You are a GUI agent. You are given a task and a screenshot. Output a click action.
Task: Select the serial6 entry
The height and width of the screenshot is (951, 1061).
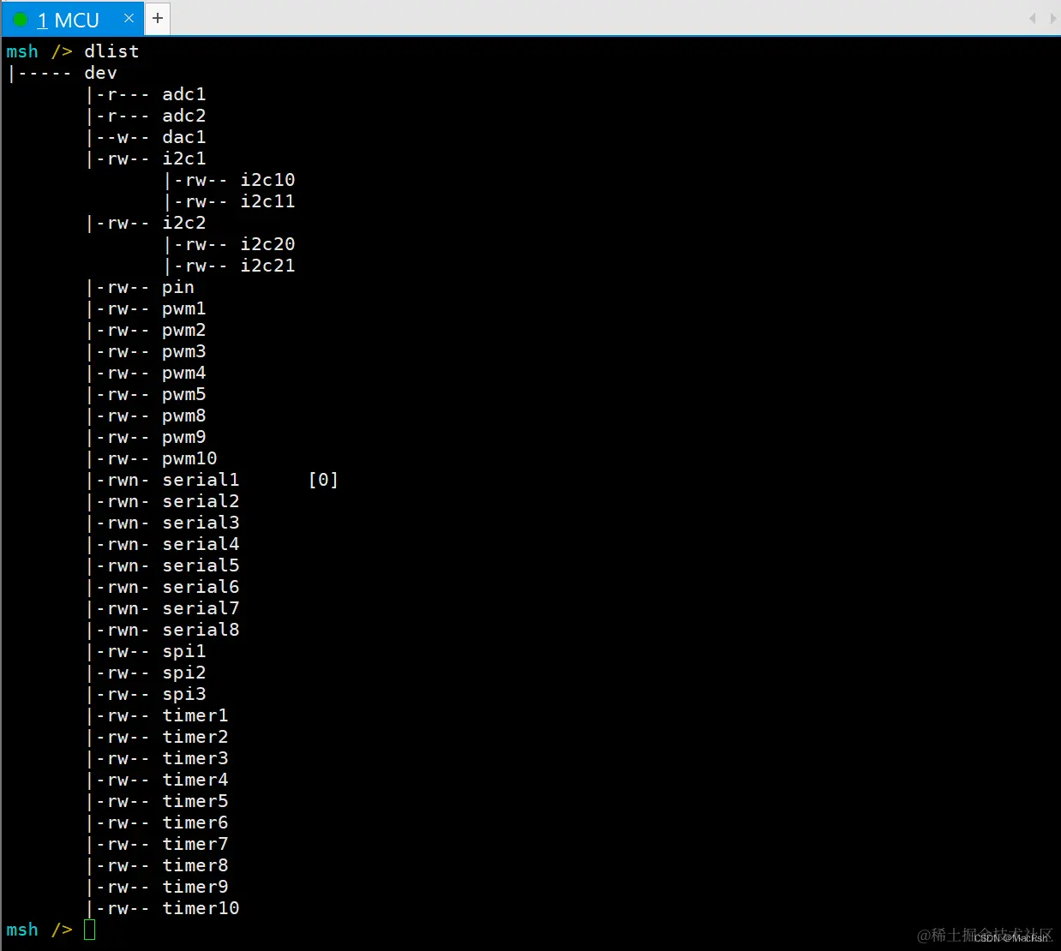pyautogui.click(x=201, y=587)
